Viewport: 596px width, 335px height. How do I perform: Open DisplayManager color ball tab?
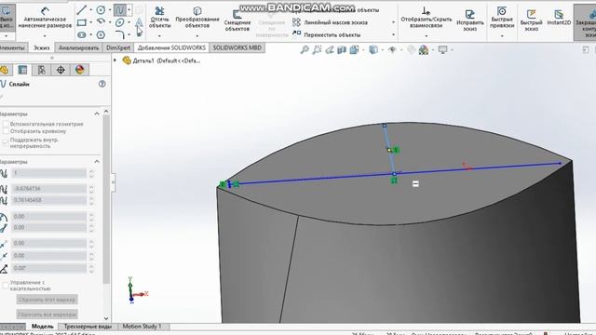tap(79, 70)
